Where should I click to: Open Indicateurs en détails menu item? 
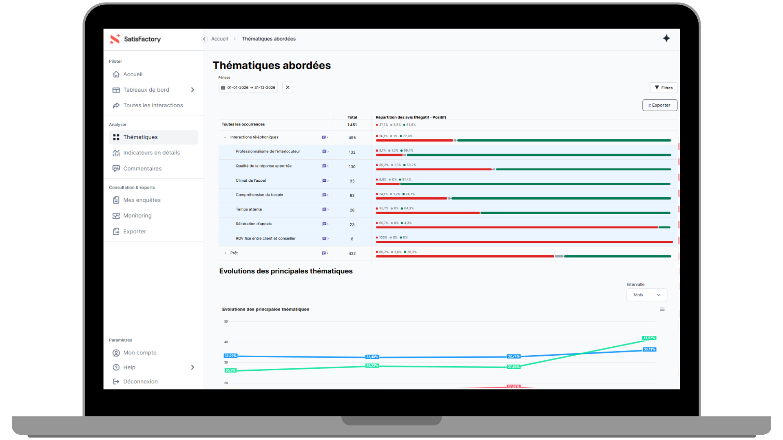(x=151, y=153)
